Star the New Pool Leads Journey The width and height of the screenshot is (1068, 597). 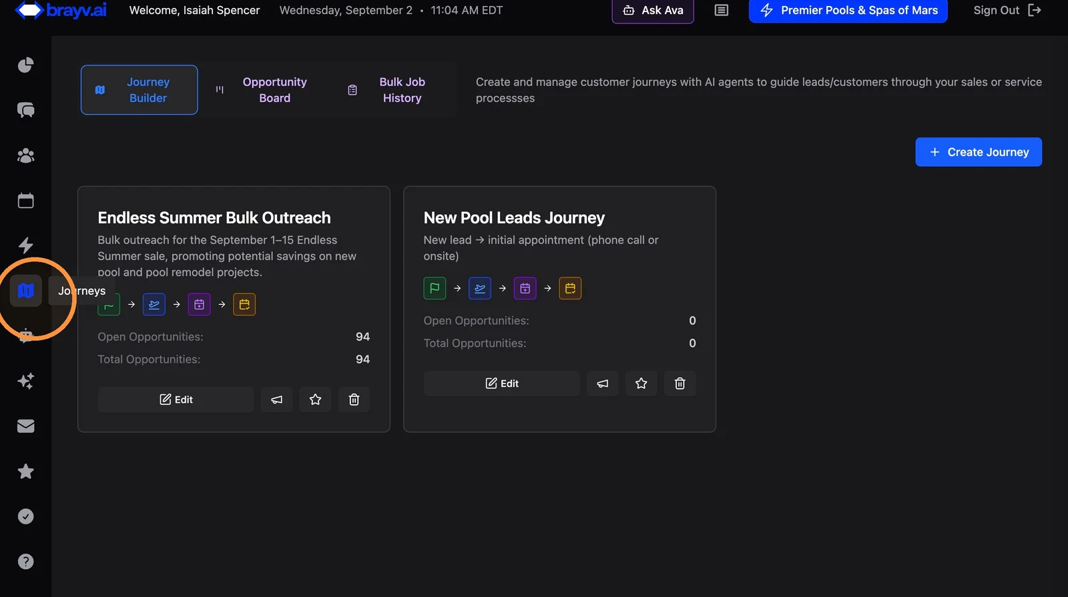point(641,384)
